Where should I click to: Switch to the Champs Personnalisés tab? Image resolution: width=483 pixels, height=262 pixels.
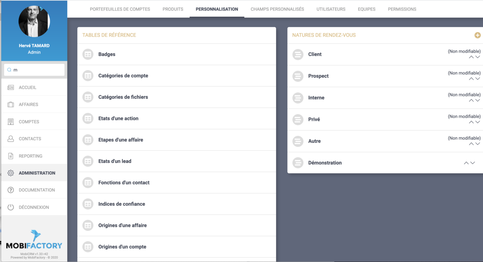277,9
